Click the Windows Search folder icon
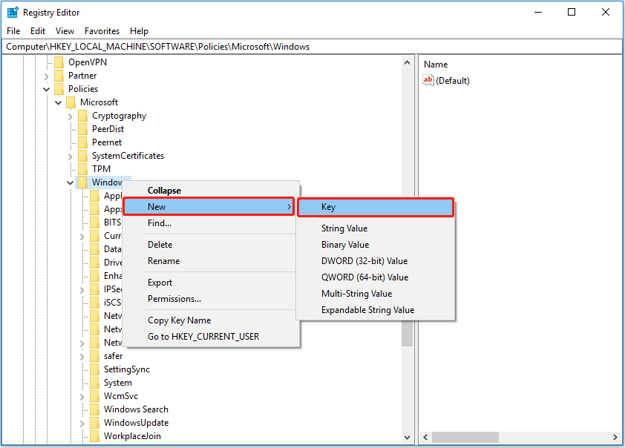 [x=96, y=409]
